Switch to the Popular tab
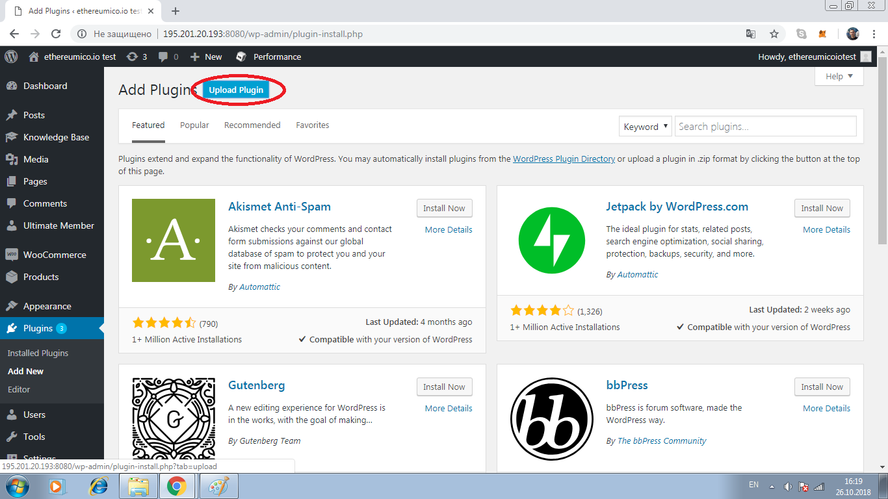The image size is (888, 499). click(x=194, y=125)
